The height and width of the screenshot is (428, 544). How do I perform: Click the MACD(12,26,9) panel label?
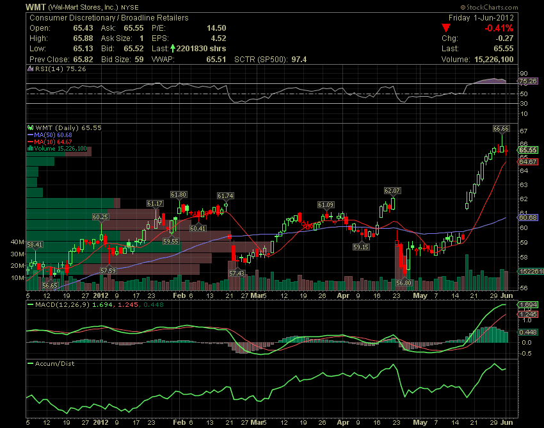tap(63, 305)
